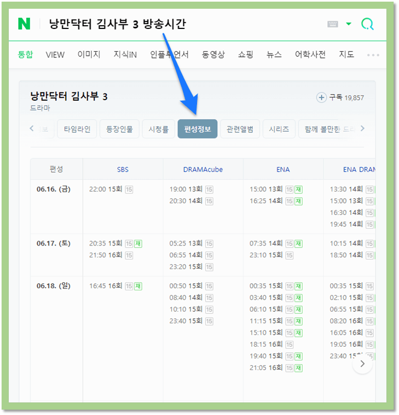Open the 낭만닥터 김사부 3 title link
This screenshot has width=399, height=415.
pyautogui.click(x=69, y=96)
